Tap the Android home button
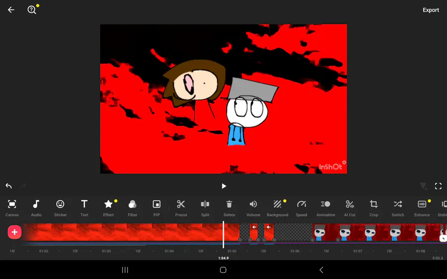This screenshot has width=447, height=279. tap(223, 270)
